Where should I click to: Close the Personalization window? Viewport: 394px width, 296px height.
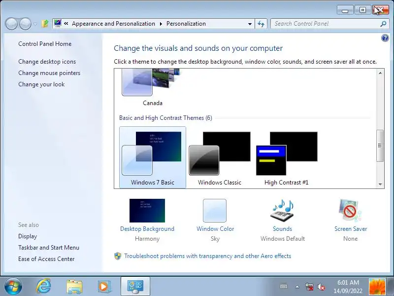point(380,10)
